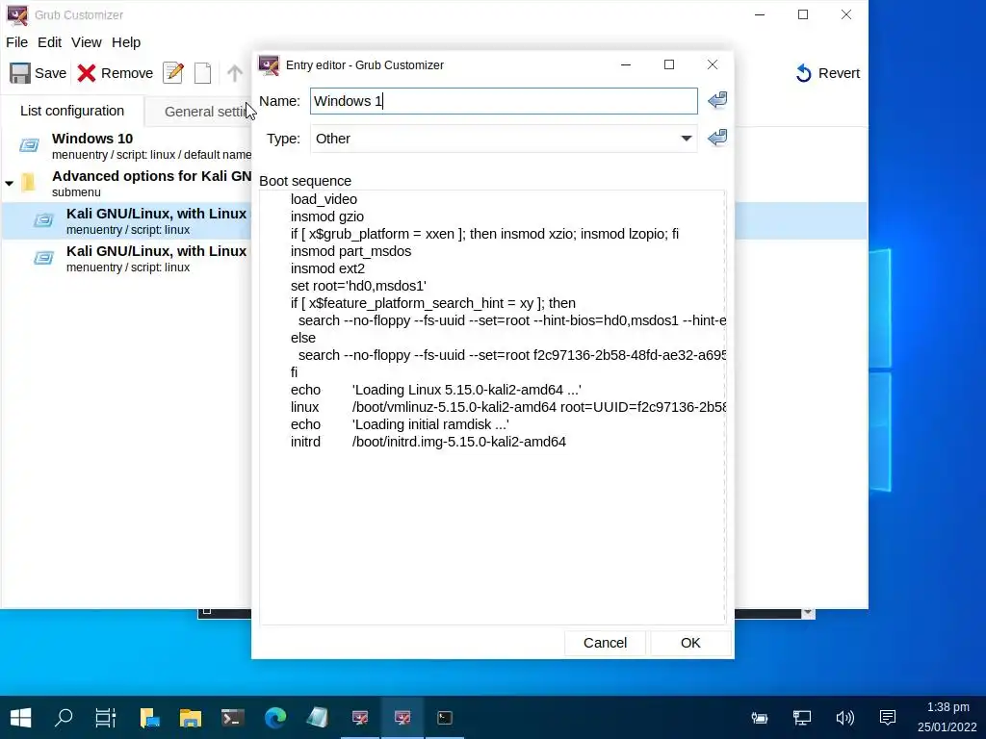Restore the Type field using its arrow icon
Image resolution: width=986 pixels, height=739 pixels.
coord(716,139)
